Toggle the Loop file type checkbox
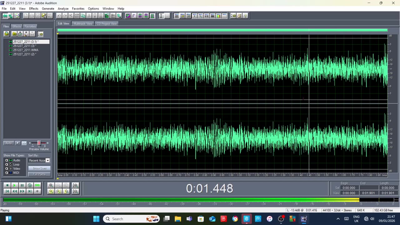Screen dimensions: 400x225 tap(6, 164)
